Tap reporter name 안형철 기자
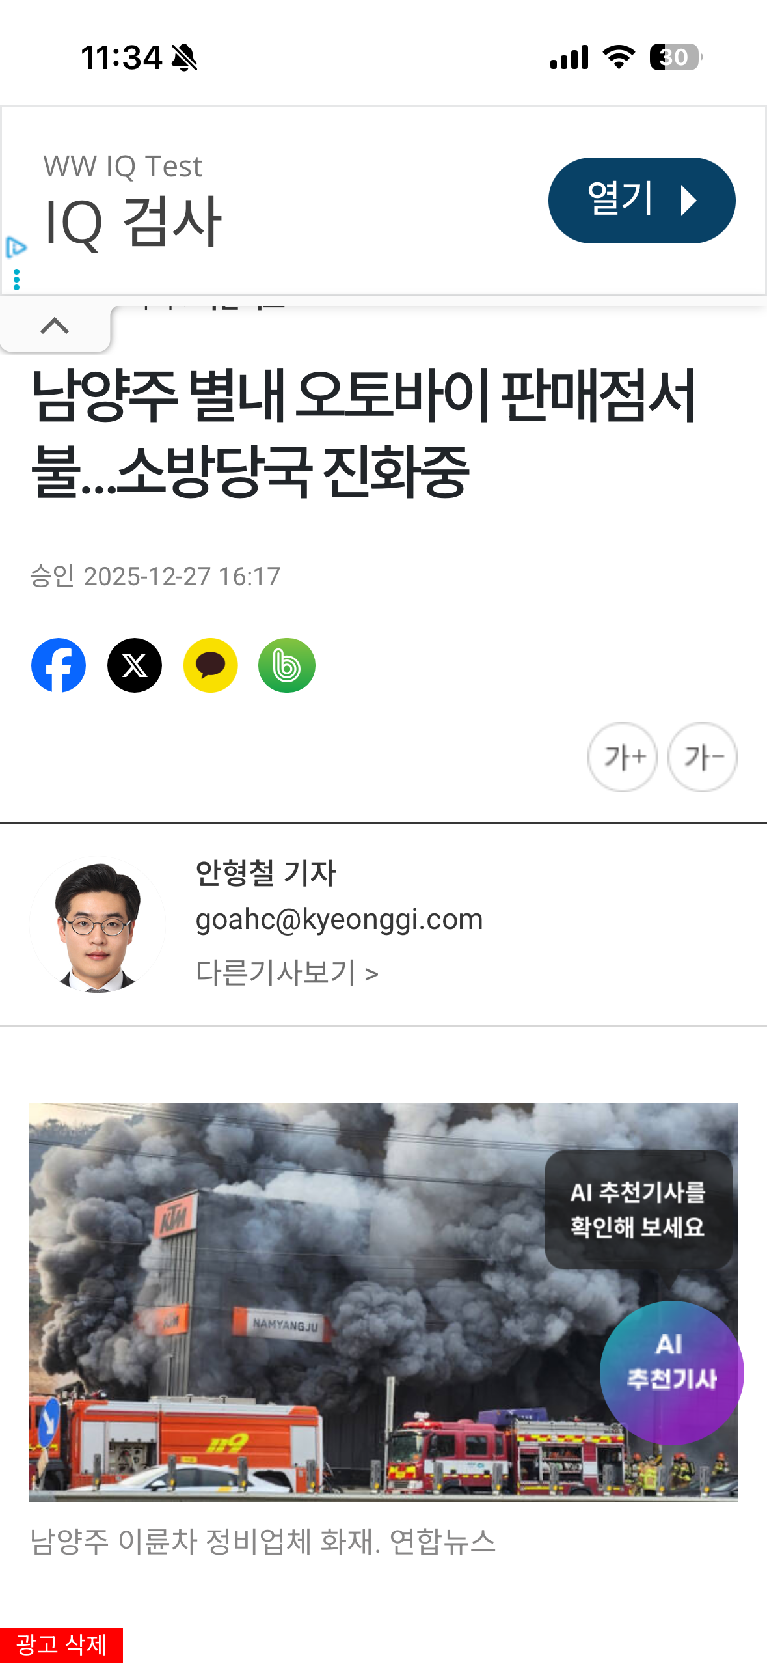 [x=265, y=873]
